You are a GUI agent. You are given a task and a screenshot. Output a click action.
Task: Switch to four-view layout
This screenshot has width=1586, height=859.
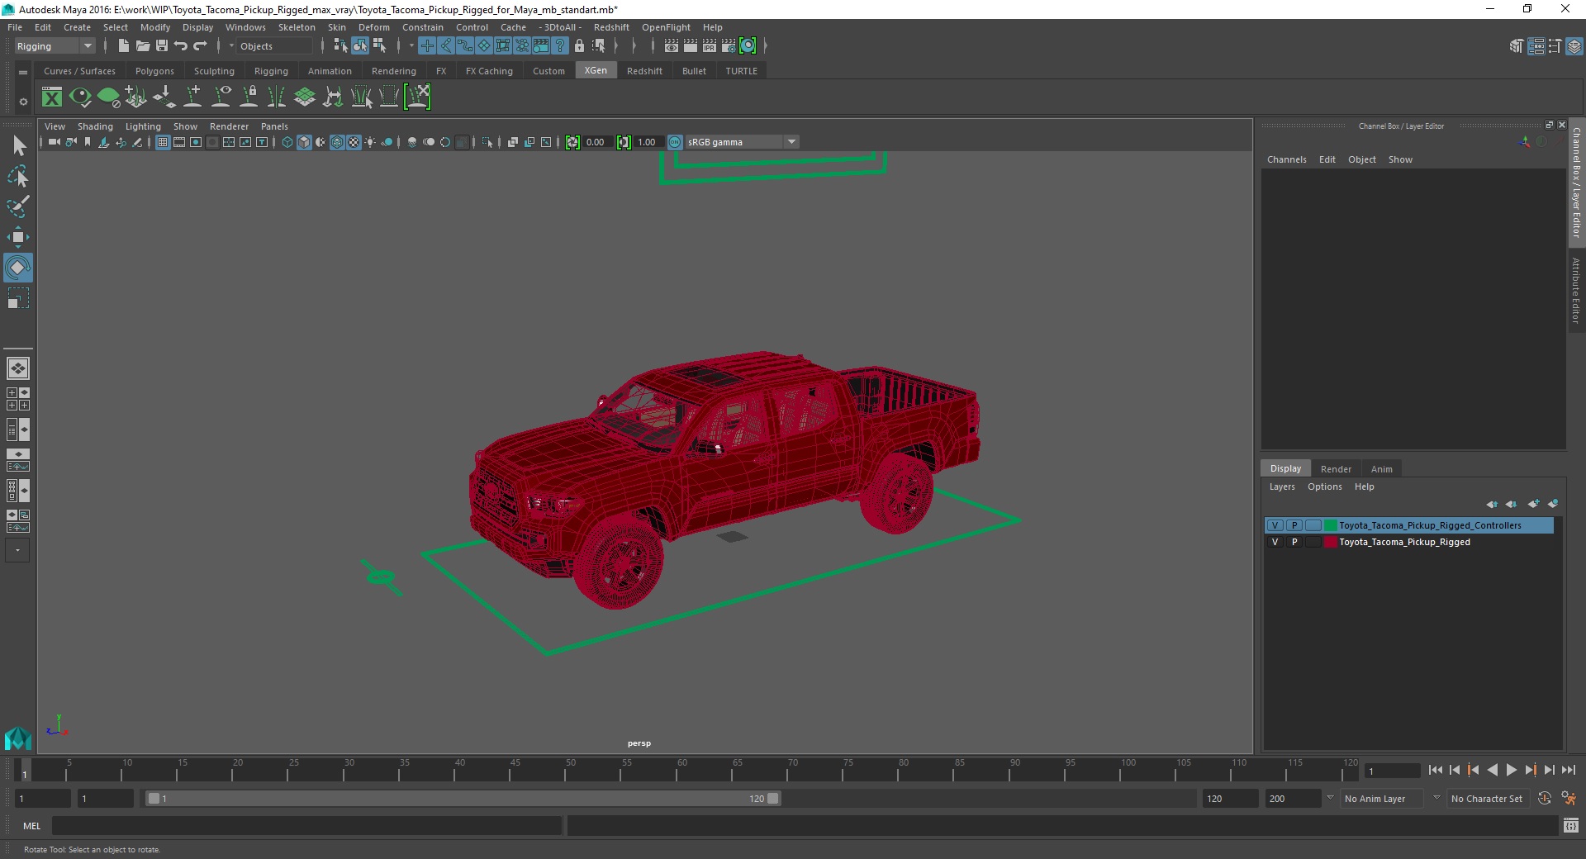(18, 399)
